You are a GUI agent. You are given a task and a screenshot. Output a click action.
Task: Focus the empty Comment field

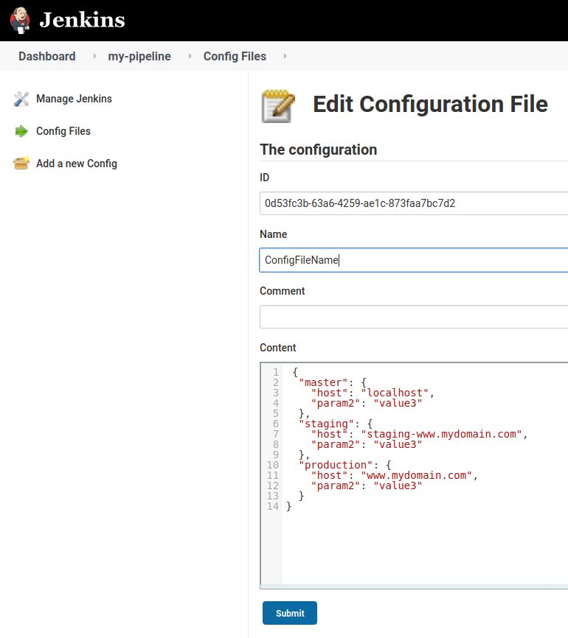click(x=413, y=317)
